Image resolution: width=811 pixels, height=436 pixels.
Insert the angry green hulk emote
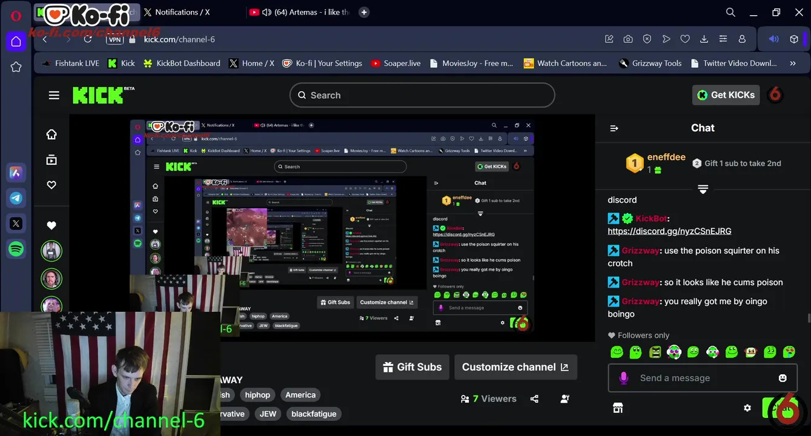[655, 352]
